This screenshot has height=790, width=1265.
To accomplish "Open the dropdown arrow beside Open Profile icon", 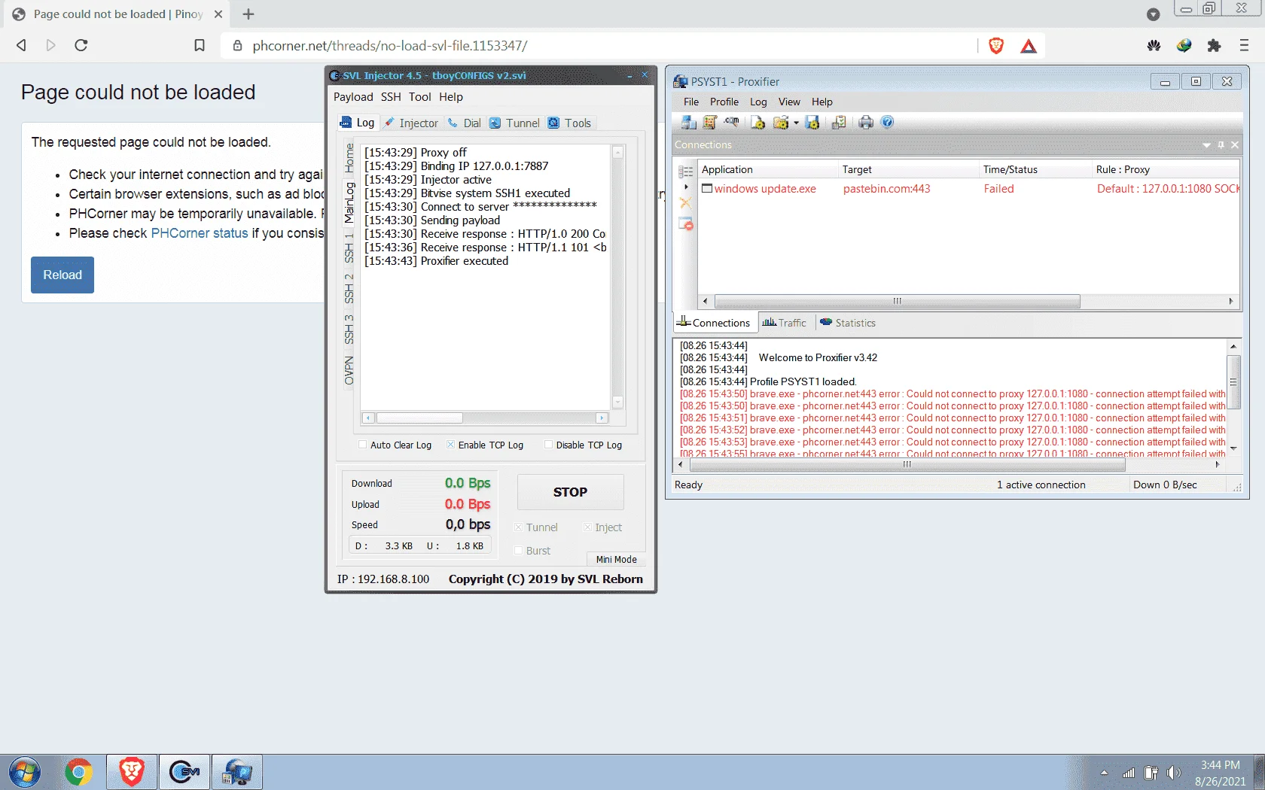I will pos(796,123).
